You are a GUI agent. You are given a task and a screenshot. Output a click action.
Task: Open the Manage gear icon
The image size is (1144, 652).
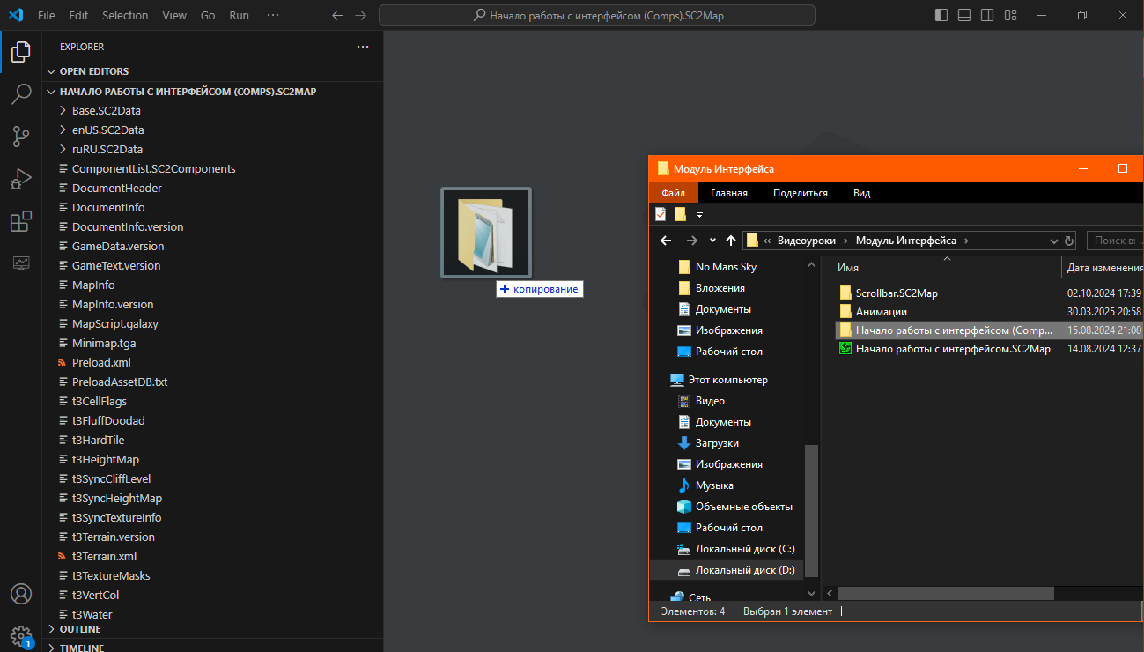pos(21,635)
